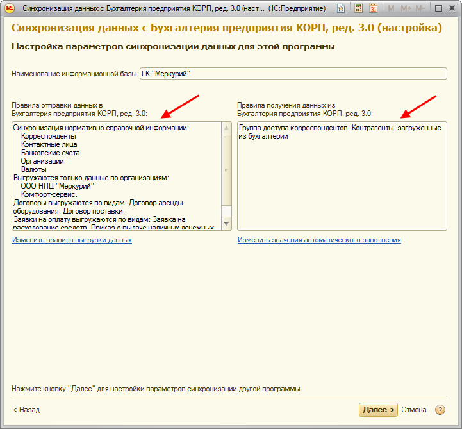This screenshot has width=462, height=429.
Task: Click 'ООО НПЦ "Меркурий"' organization line
Action: coord(58,186)
